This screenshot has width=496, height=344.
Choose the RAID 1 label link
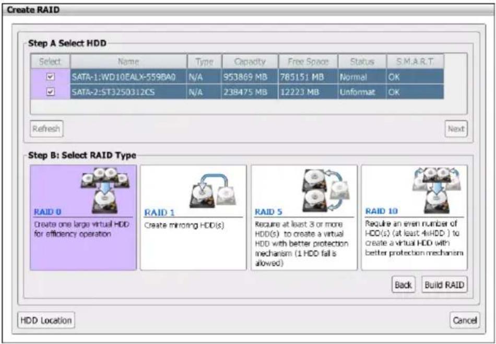click(159, 212)
